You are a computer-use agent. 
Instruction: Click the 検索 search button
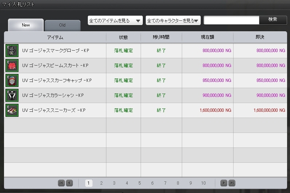[273, 20]
